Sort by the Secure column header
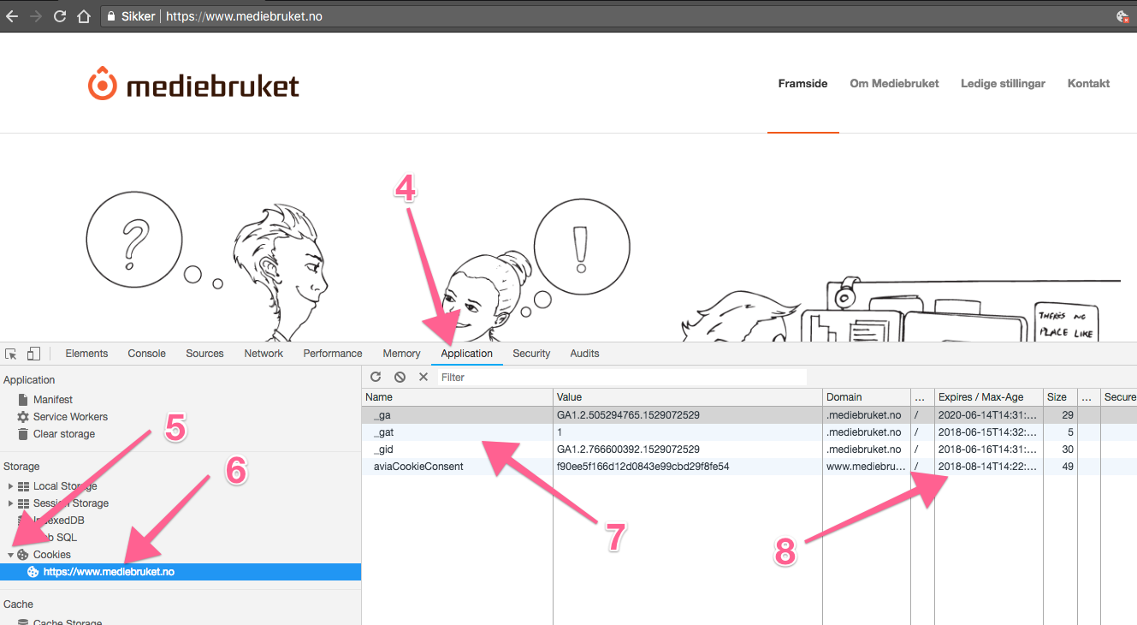This screenshot has width=1137, height=625. 1119,397
